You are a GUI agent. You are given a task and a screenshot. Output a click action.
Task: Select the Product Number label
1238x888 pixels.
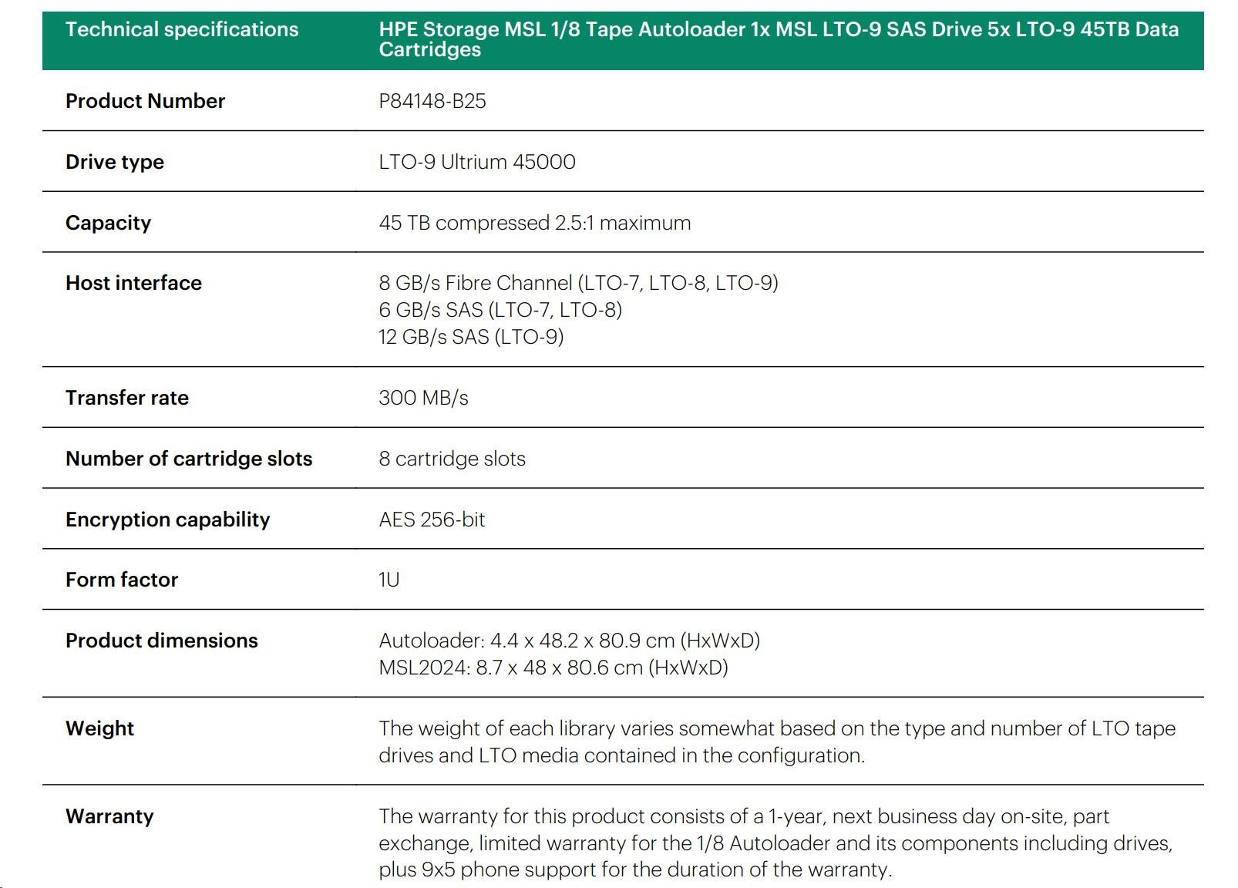pyautogui.click(x=145, y=101)
